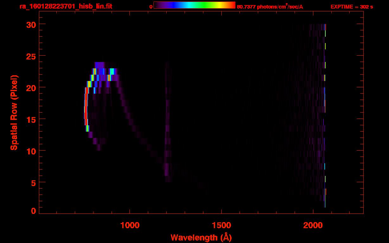Click the 80.7377 photons/cm²/sec/A label
This screenshot has height=243, width=389.
270,6
